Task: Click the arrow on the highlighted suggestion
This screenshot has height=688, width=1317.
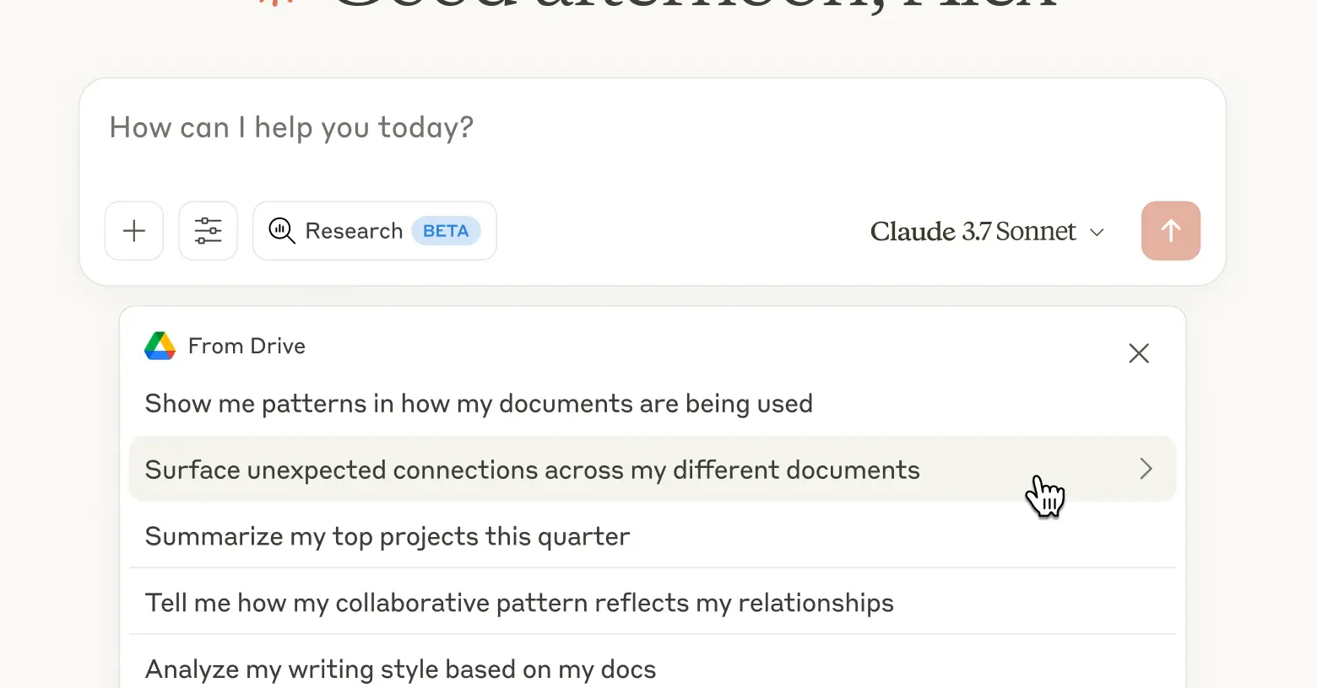Action: [1146, 469]
